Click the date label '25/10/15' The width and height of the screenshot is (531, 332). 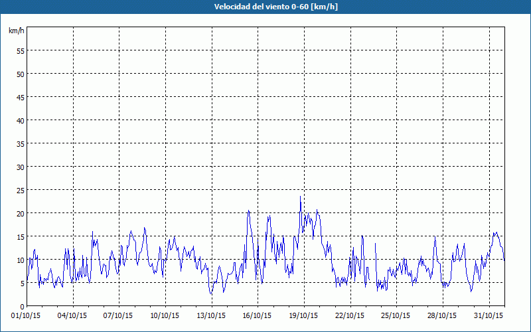396,316
